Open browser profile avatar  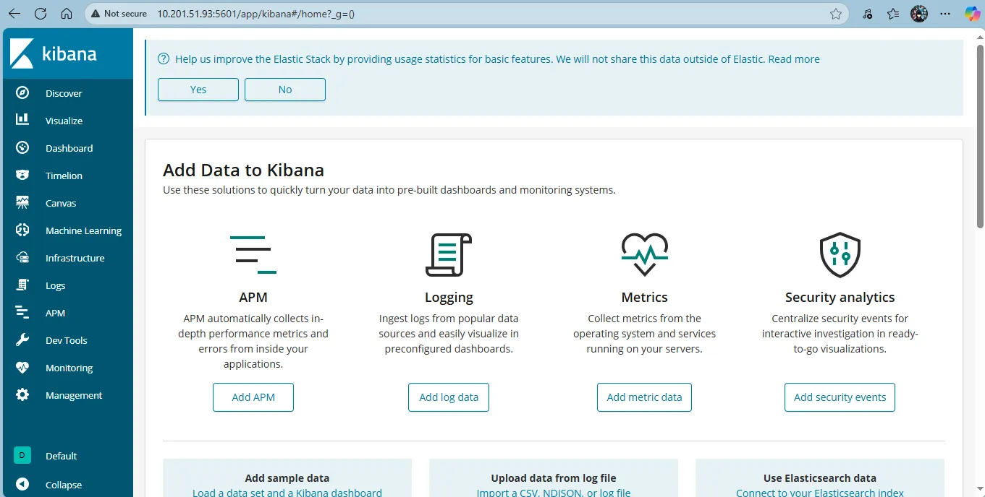tap(919, 13)
